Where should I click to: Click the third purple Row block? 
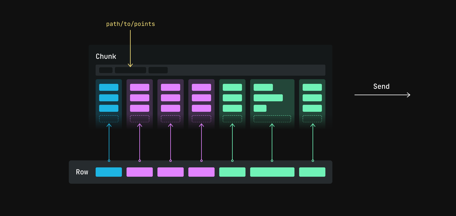point(201,172)
